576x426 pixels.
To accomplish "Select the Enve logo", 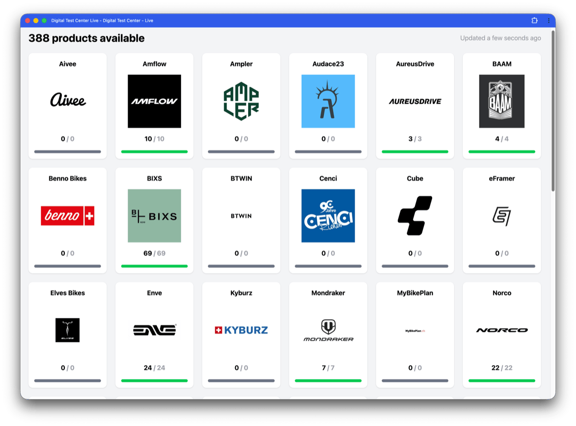I will [155, 330].
